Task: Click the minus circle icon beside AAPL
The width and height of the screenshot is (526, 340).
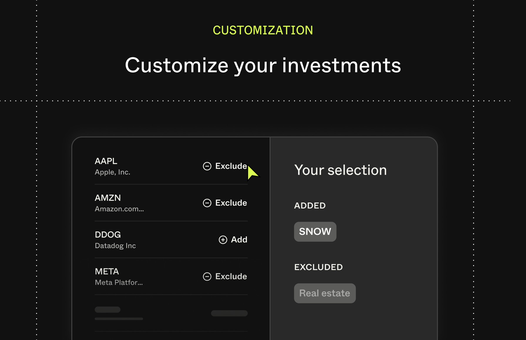Action: tap(207, 166)
